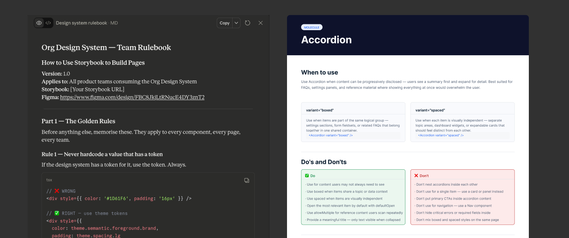This screenshot has width=569, height=238.
Task: Switch to raw code view icon
Action: pyautogui.click(x=48, y=23)
